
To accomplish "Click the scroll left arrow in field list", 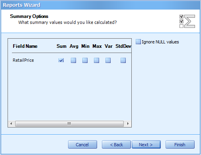I will (x=11, y=124).
